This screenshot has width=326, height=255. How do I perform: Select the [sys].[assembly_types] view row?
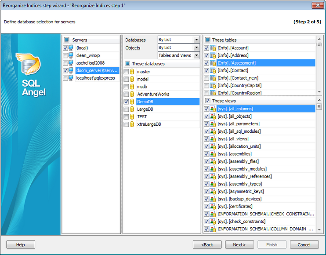click(x=266, y=184)
